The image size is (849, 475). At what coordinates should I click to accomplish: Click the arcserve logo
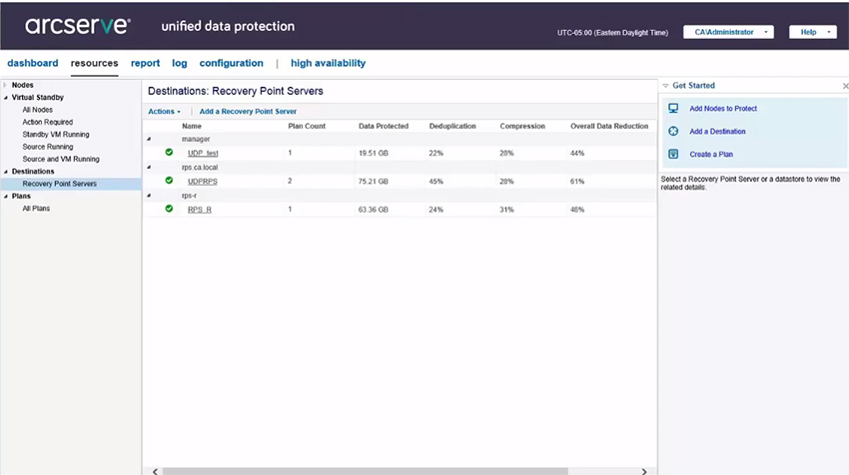[78, 25]
